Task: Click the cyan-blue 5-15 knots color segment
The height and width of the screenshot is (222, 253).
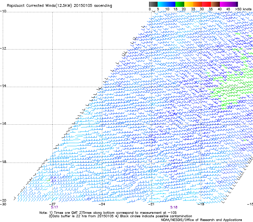Action: coord(167,4)
